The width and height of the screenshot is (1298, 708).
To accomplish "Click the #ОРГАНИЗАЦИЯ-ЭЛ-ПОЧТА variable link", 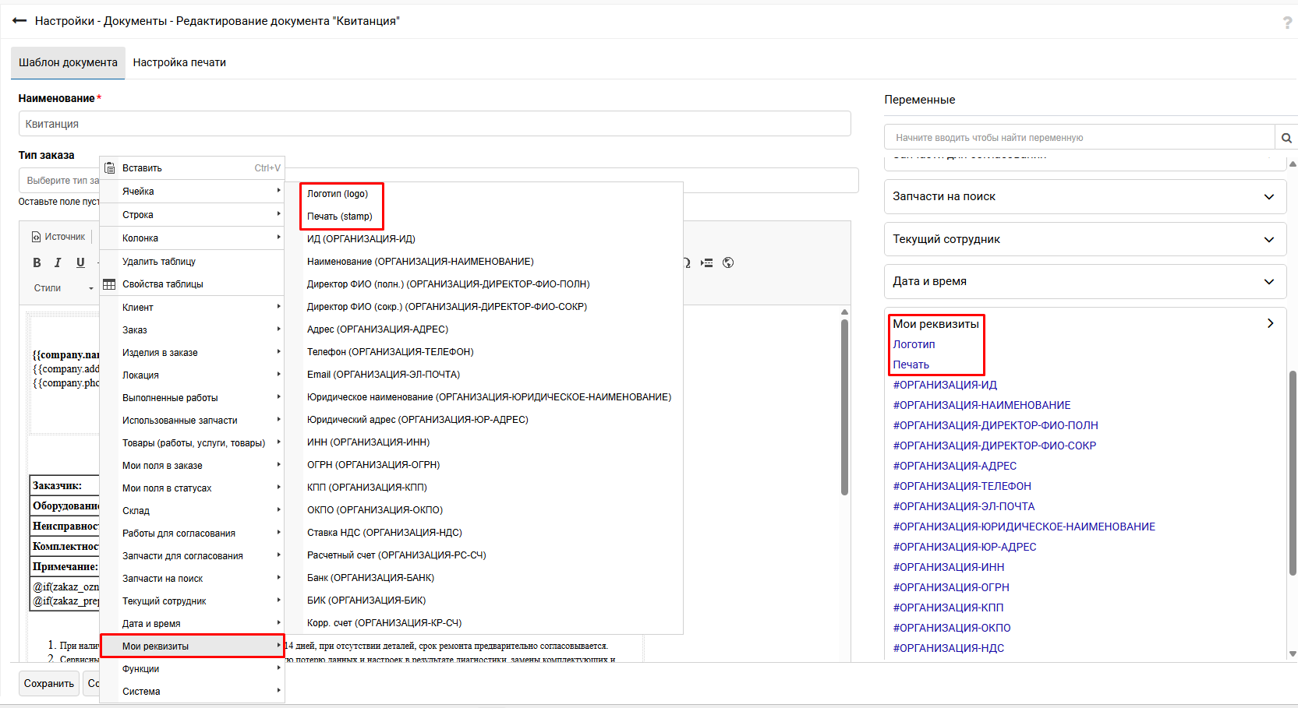I will click(964, 506).
